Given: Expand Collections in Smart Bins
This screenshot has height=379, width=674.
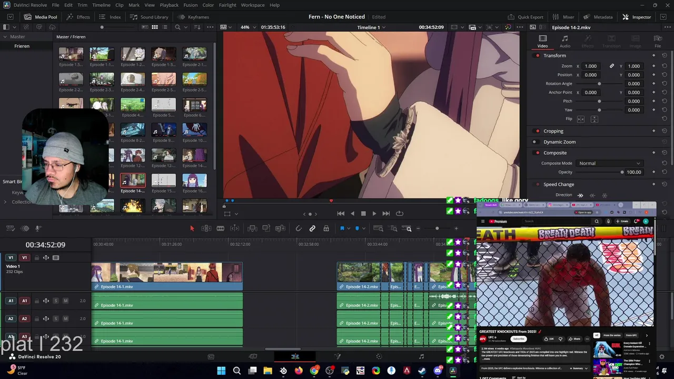Looking at the screenshot, I should point(5,202).
